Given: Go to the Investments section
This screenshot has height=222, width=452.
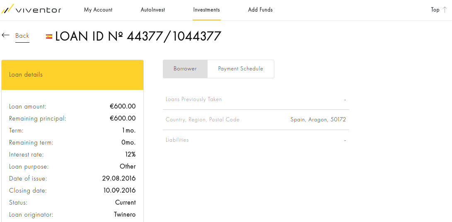Looking at the screenshot, I should click(x=206, y=10).
